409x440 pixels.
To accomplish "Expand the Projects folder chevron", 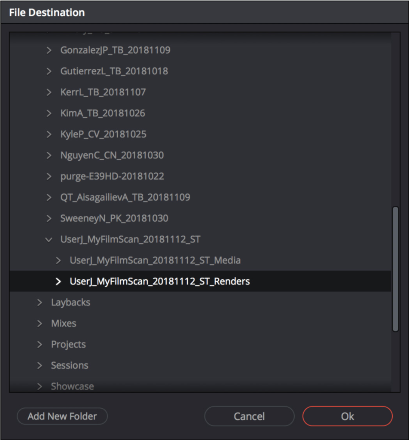I will click(40, 345).
